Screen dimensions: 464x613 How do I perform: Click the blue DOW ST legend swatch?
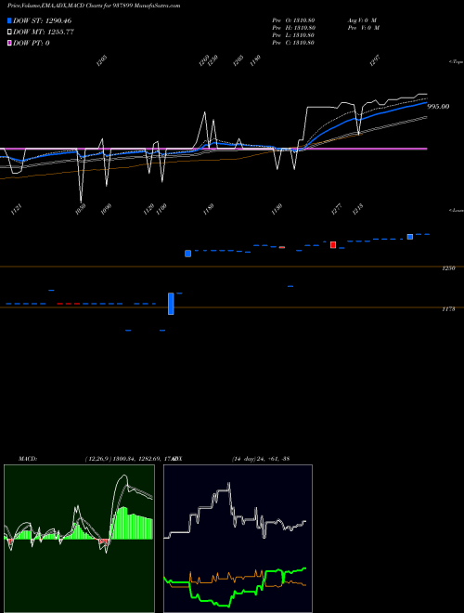point(9,20)
